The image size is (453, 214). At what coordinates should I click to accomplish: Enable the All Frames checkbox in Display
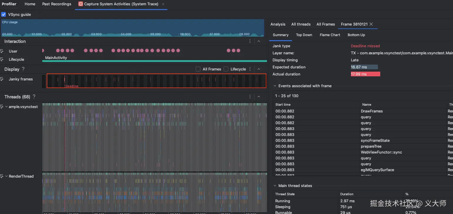tap(198, 69)
